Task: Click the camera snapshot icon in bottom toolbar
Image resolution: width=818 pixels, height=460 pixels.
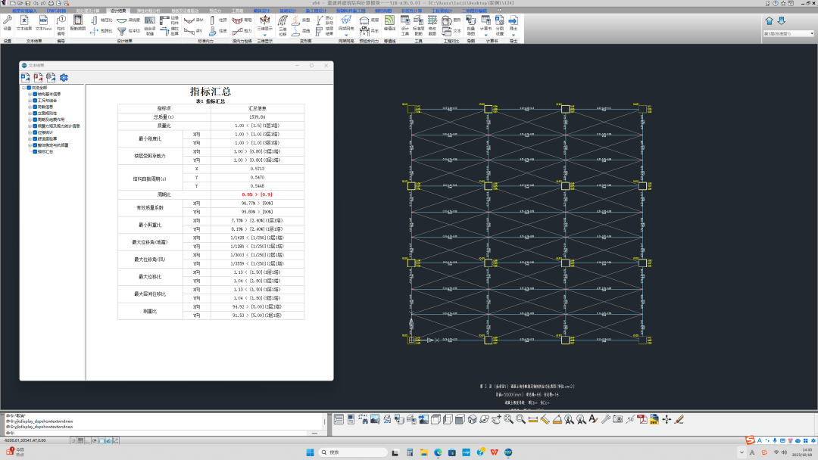Action: pyautogui.click(x=618, y=419)
